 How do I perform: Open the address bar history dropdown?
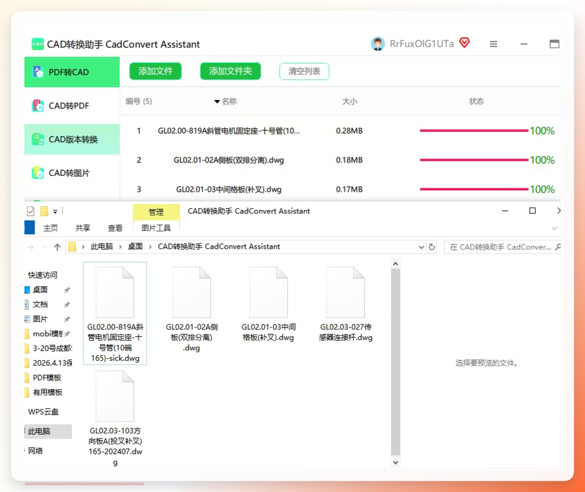(421, 247)
